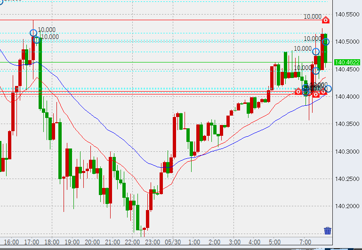Click the 140.3000 label on the price axis

click(346, 152)
